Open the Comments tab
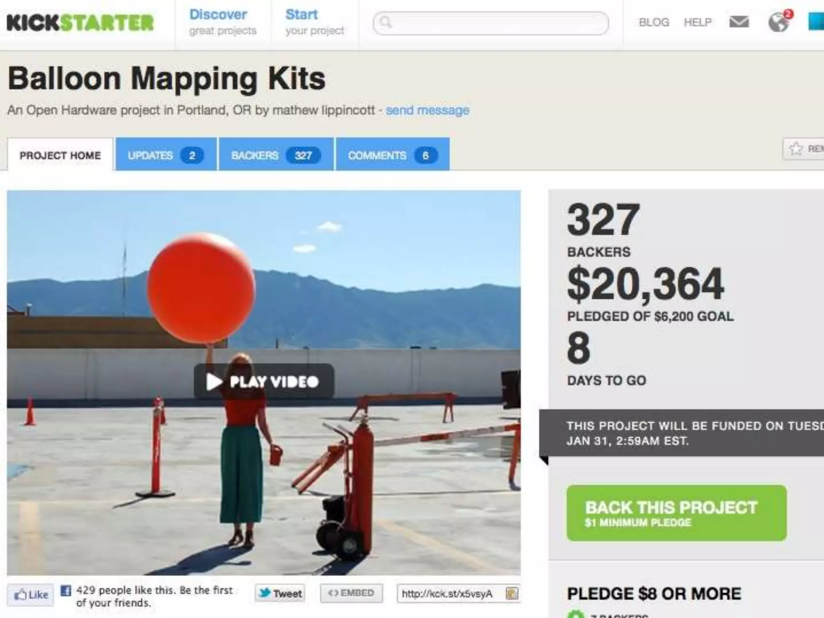824x618 pixels. point(392,155)
